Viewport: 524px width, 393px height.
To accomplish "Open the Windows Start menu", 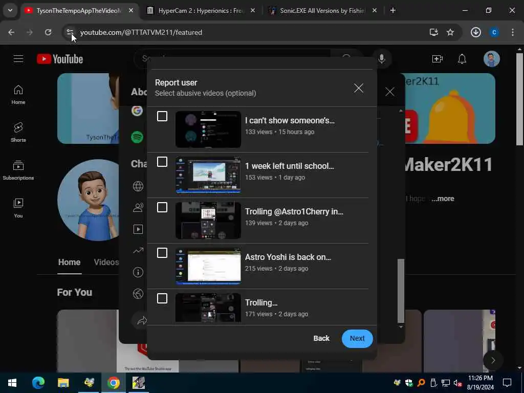I will pos(12,383).
